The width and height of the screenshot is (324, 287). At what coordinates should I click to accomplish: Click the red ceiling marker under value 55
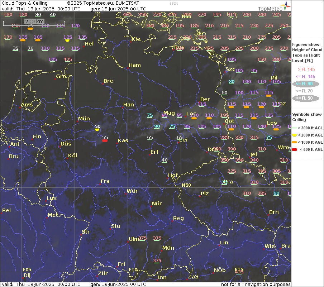[x=105, y=141]
